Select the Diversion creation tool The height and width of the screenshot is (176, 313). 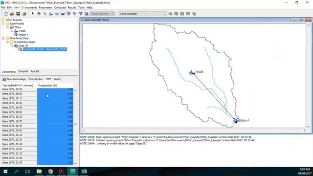click(x=75, y=14)
